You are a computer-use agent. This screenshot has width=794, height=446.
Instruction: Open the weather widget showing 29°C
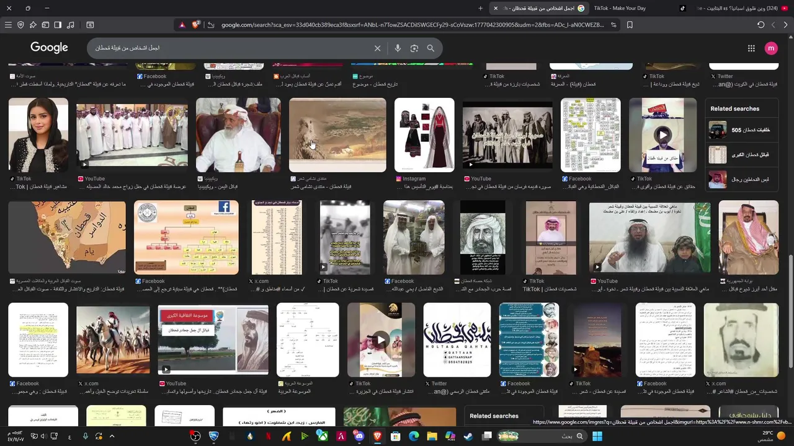(772, 436)
